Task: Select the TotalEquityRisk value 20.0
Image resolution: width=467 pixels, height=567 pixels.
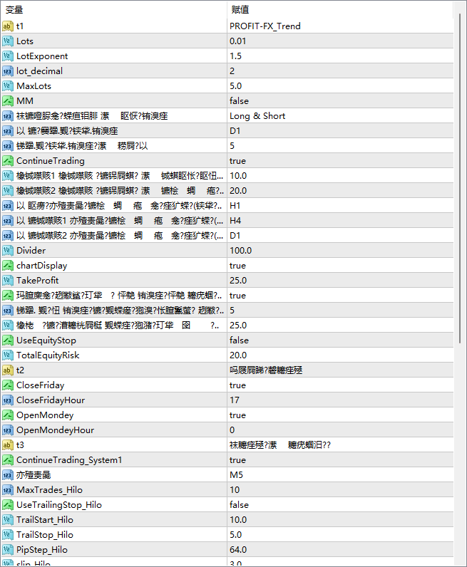Action: [238, 355]
